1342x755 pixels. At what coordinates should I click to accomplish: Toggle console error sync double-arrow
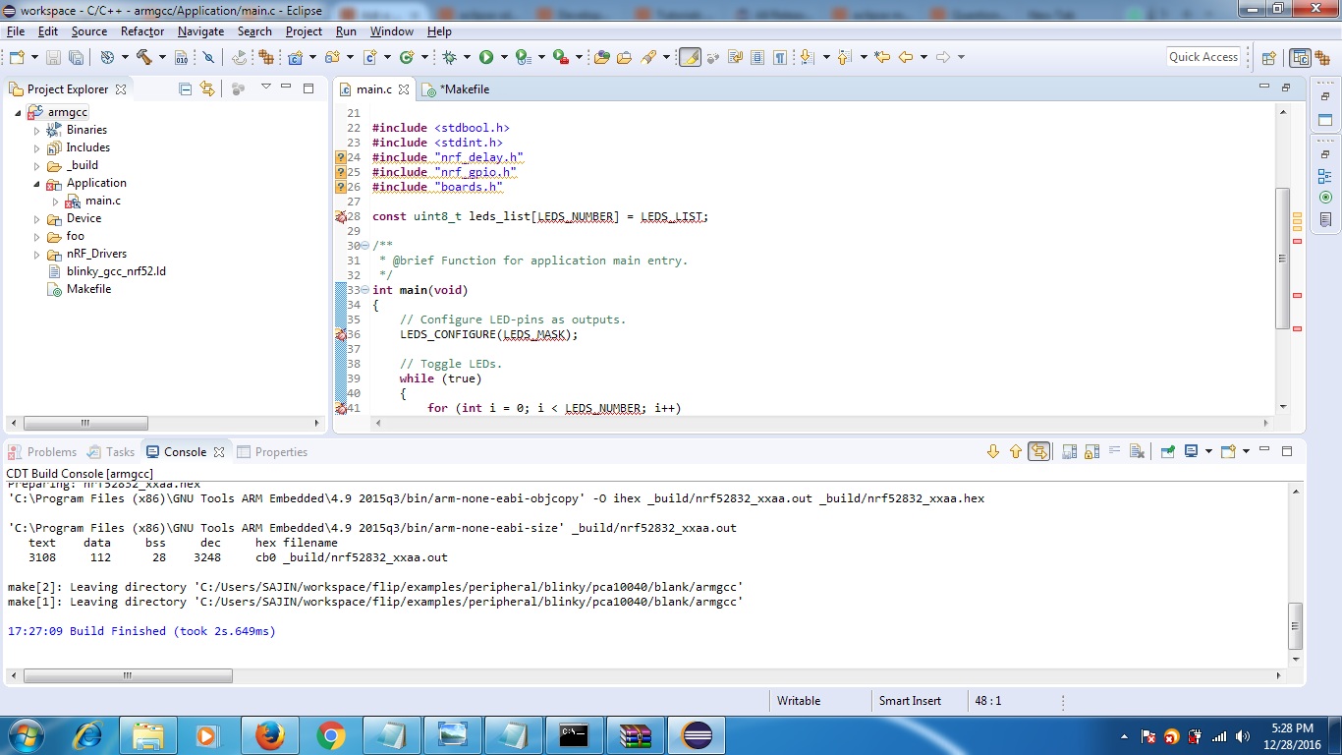point(1038,451)
